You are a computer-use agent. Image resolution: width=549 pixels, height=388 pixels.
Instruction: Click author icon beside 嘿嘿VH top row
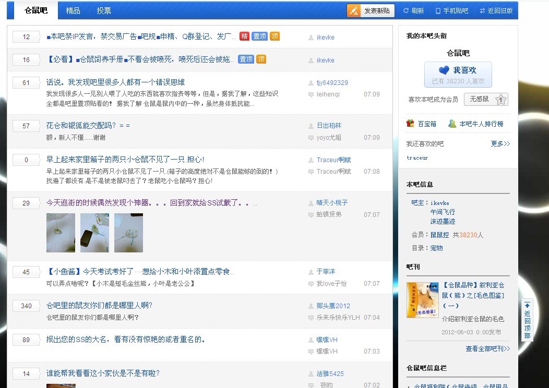(x=311, y=340)
